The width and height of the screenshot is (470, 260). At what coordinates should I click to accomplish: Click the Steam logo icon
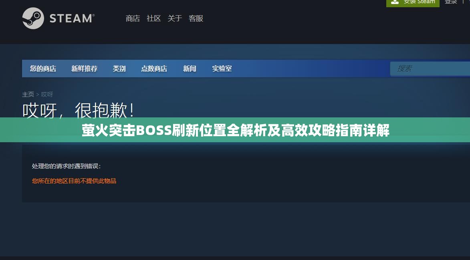(x=34, y=18)
